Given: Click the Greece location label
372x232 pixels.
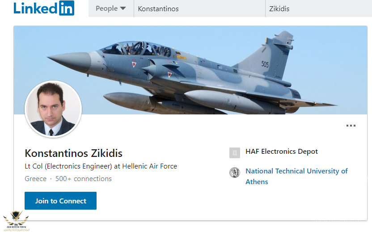Looking at the screenshot, I should tap(36, 179).
